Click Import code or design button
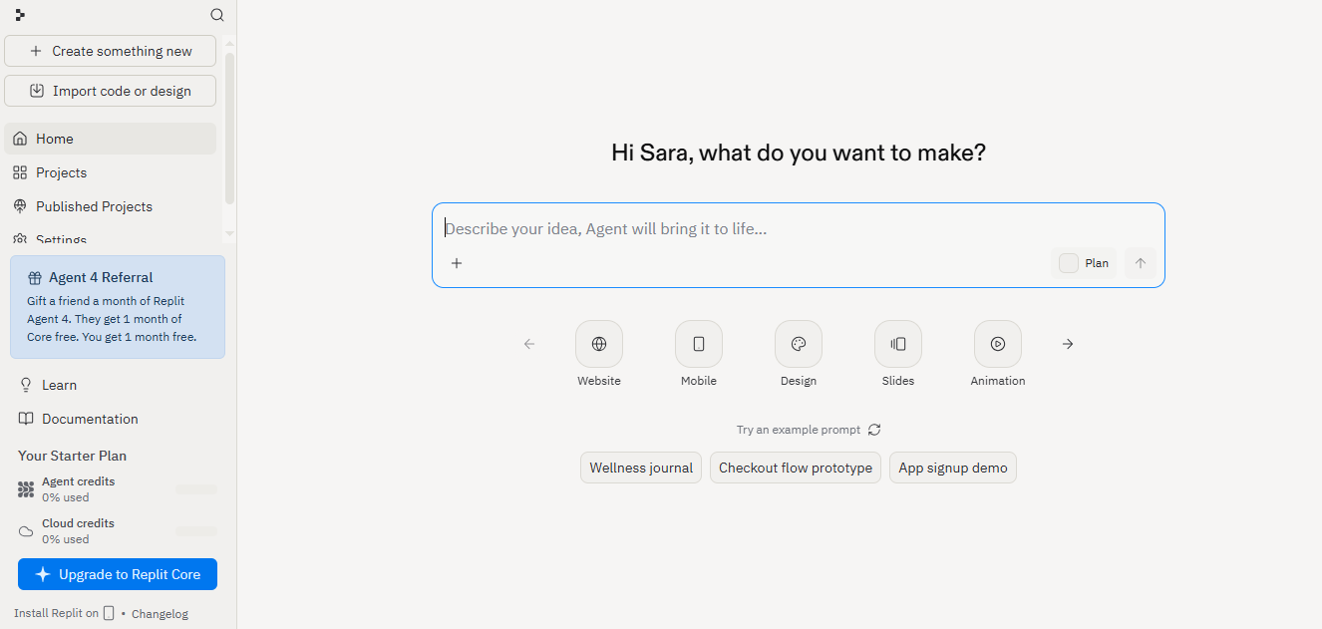1322x629 pixels. coord(111,91)
